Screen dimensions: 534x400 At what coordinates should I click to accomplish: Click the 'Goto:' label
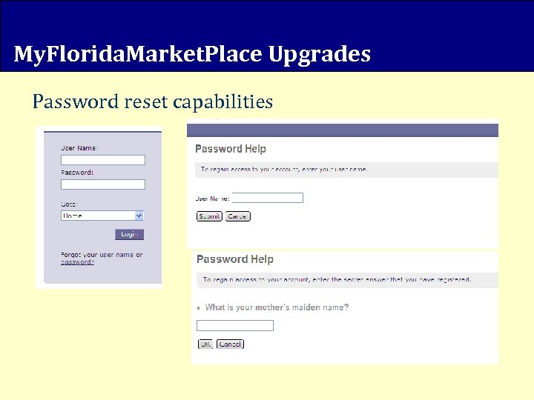pos(70,204)
